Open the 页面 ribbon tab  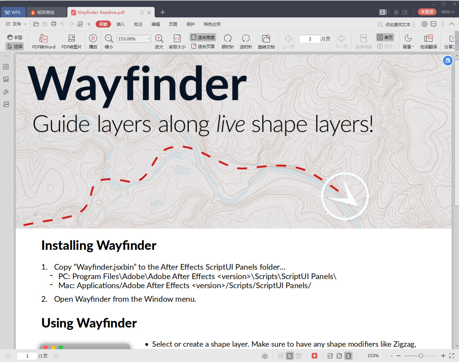pyautogui.click(x=173, y=24)
